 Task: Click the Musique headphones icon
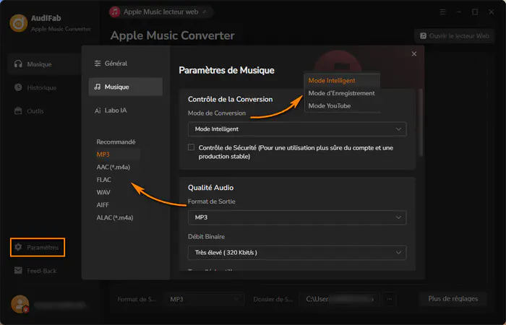18,64
